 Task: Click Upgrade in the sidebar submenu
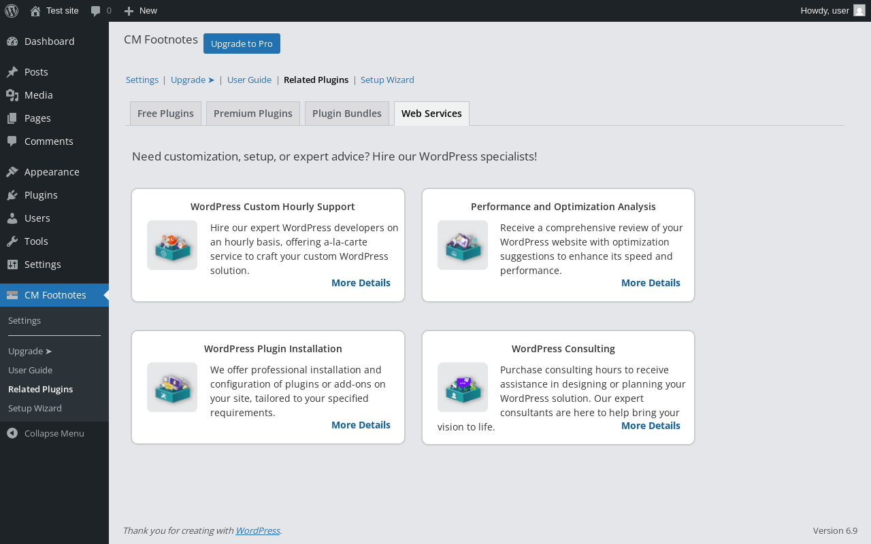click(x=30, y=351)
